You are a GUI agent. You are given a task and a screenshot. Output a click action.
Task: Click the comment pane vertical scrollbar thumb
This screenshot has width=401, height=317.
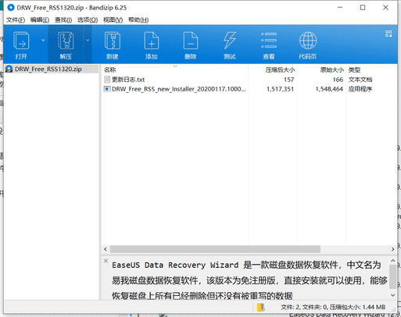point(393,277)
